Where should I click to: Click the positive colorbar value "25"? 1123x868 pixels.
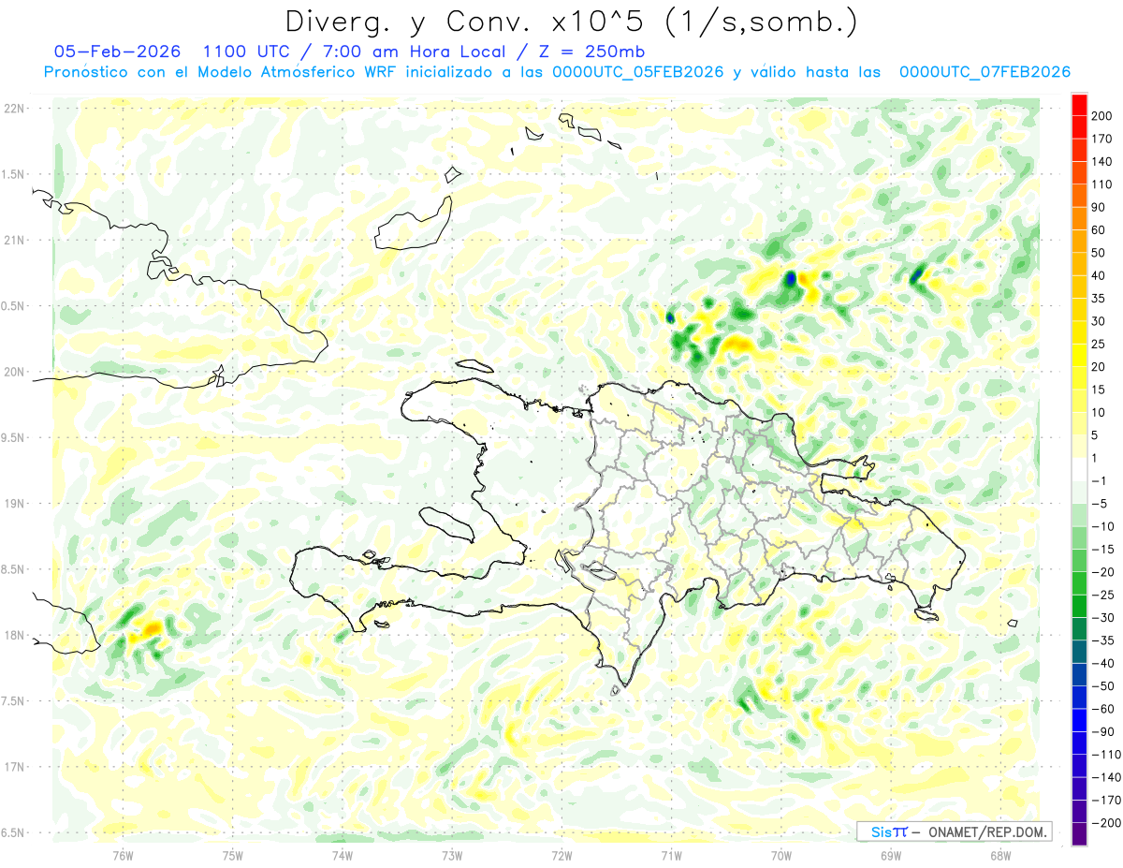(x=1100, y=344)
